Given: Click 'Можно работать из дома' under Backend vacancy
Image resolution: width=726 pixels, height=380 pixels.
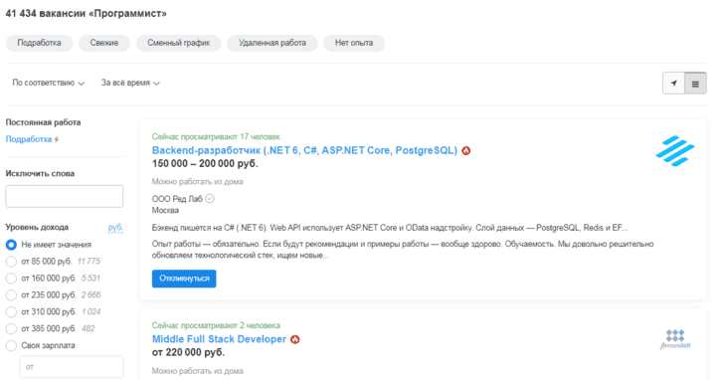Looking at the screenshot, I should point(197,182).
